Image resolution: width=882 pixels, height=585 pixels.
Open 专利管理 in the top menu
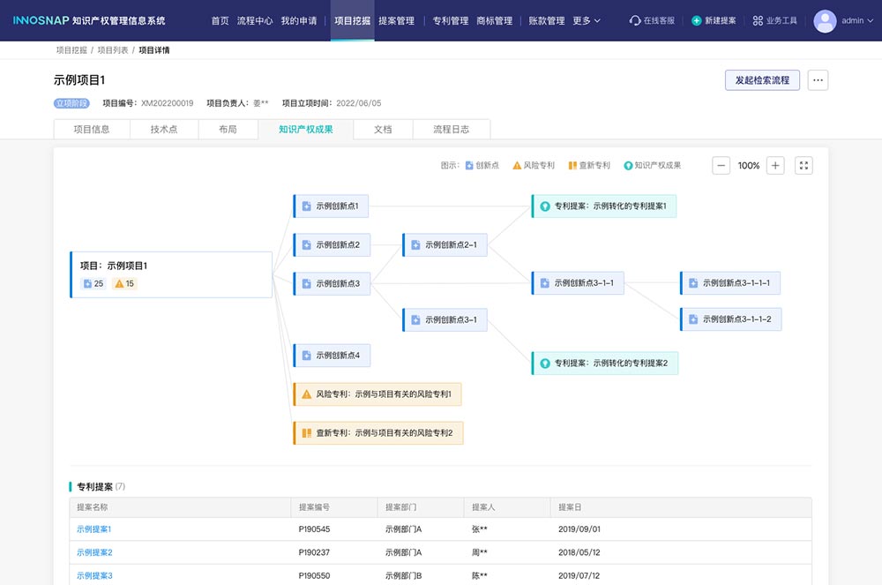point(451,20)
